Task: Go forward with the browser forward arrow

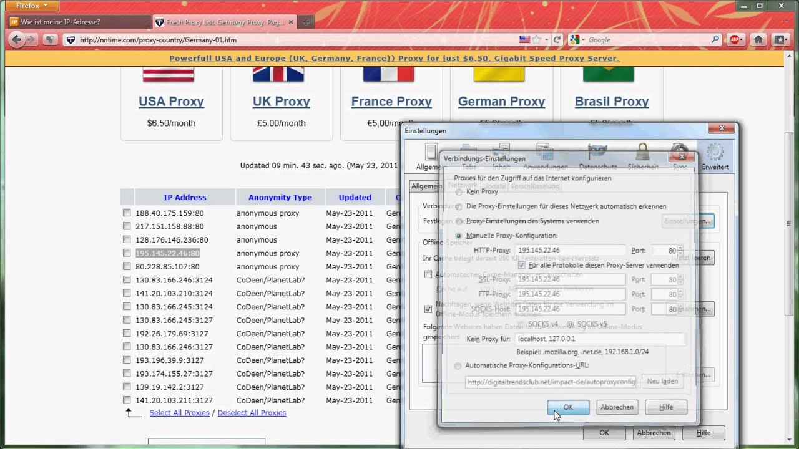Action: coord(31,39)
